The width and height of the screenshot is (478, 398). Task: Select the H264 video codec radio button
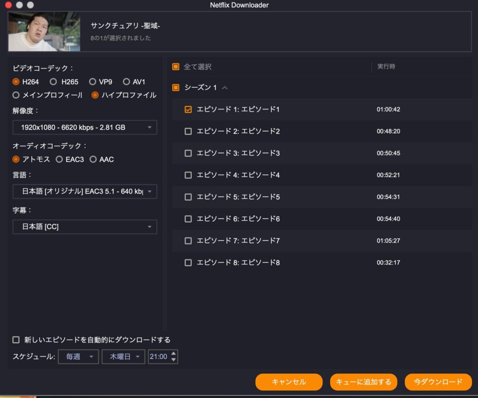(x=16, y=82)
